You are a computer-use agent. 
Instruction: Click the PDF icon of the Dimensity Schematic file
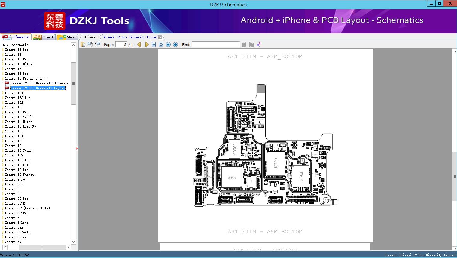(7, 83)
